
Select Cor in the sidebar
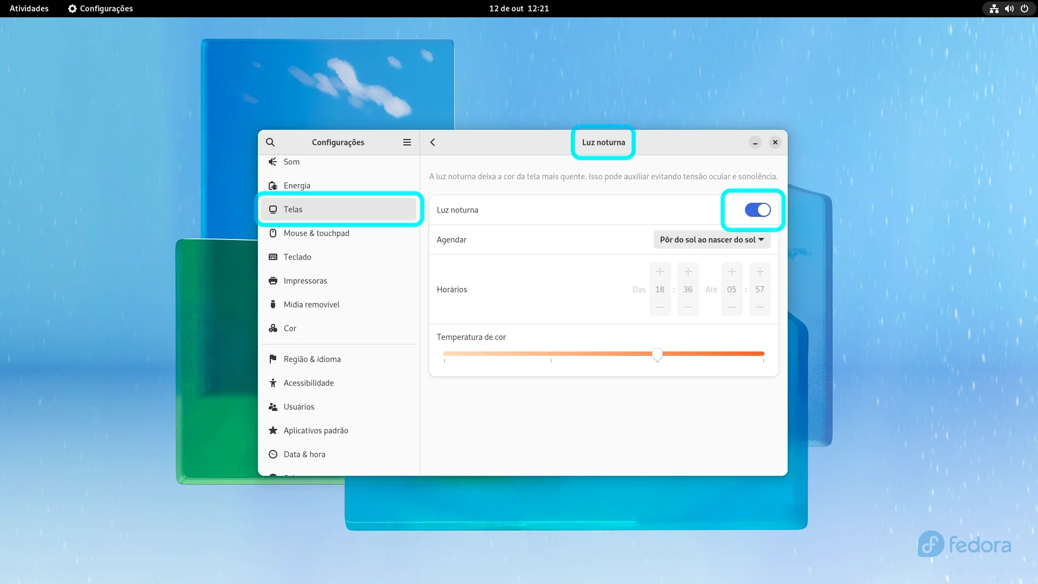pos(338,328)
